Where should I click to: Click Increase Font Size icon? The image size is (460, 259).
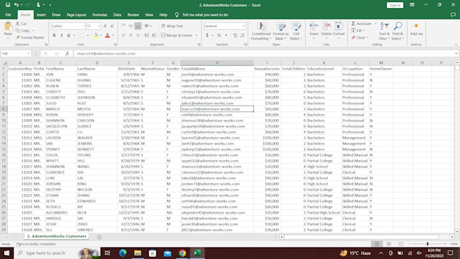coord(105,26)
